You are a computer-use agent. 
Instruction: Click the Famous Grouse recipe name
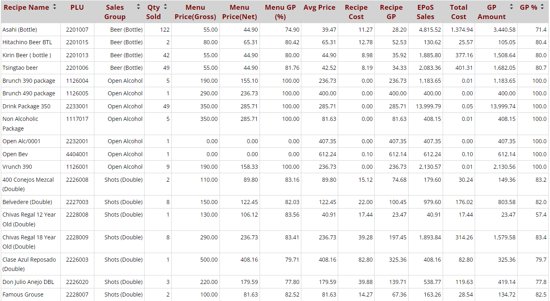pos(23,295)
